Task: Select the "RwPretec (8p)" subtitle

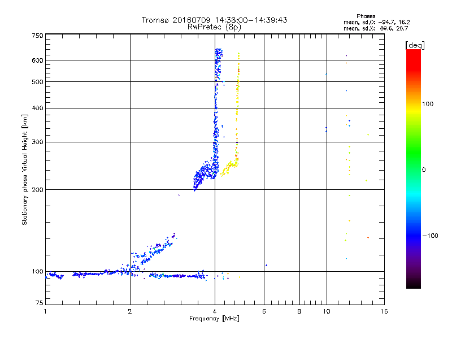Action: (x=214, y=27)
